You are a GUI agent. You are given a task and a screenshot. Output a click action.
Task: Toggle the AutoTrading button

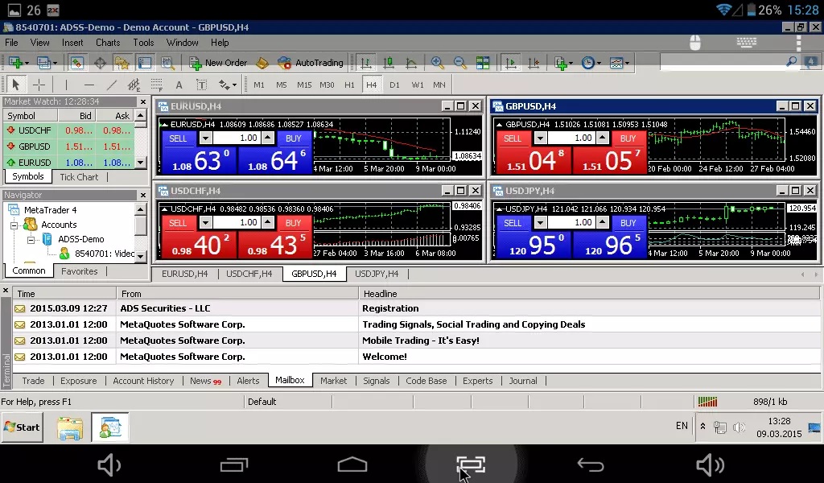(x=310, y=63)
